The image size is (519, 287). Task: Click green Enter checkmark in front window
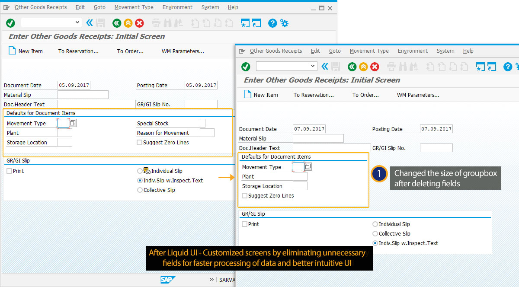[x=246, y=67]
